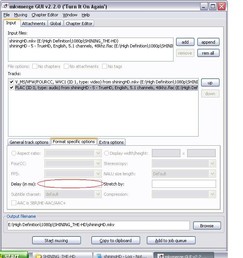Viewport: 243px width, 258px height.
Task: Open the Chapter Editor menu
Action: click(45, 15)
